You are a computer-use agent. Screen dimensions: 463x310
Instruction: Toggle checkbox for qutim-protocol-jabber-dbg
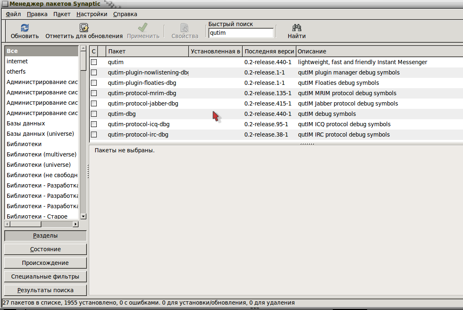click(94, 103)
